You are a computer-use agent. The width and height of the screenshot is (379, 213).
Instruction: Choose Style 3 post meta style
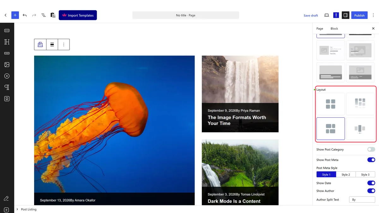tap(365, 175)
